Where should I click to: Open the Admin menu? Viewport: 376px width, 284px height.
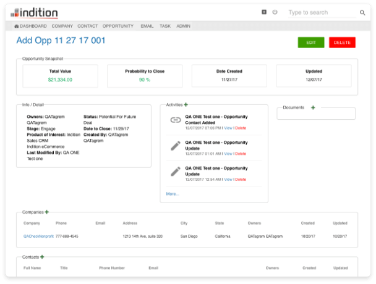tap(183, 26)
